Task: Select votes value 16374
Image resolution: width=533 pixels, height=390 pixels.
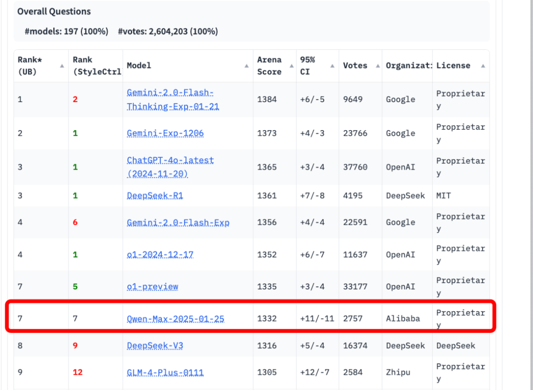Action: [355, 346]
